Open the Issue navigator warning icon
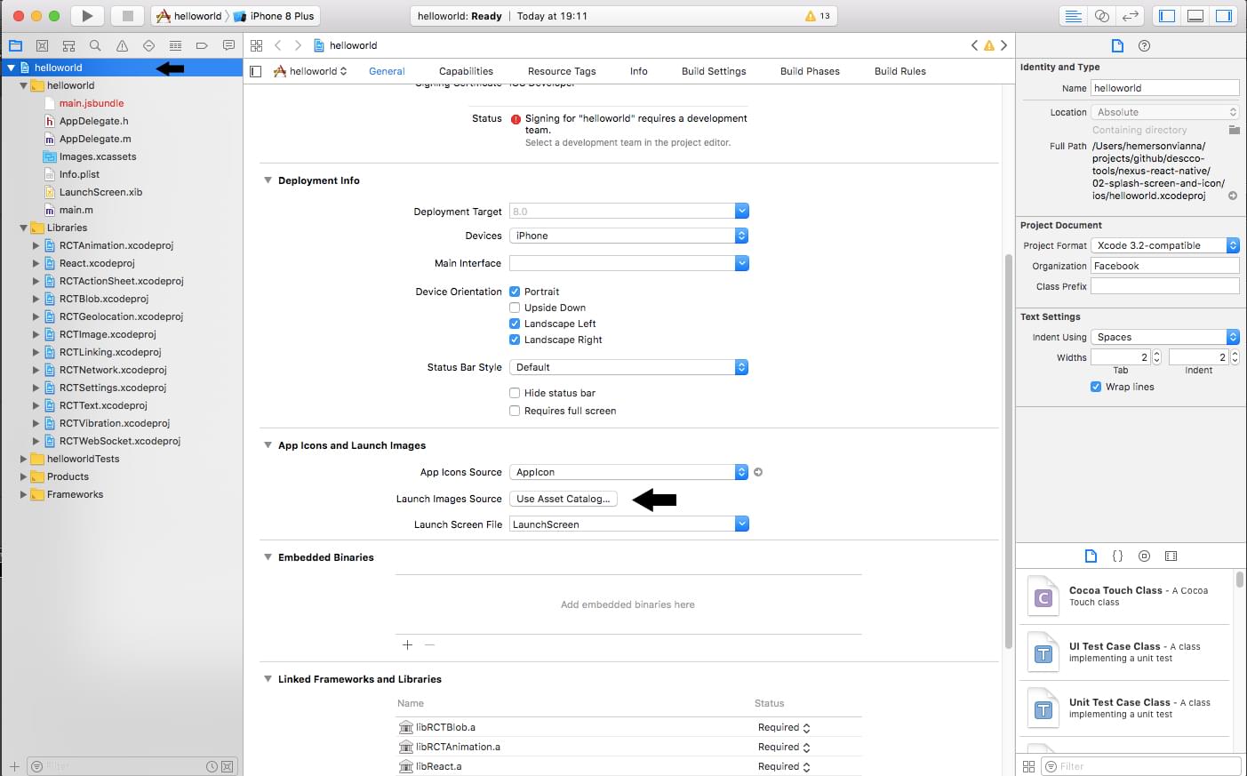The image size is (1247, 776). 122,45
